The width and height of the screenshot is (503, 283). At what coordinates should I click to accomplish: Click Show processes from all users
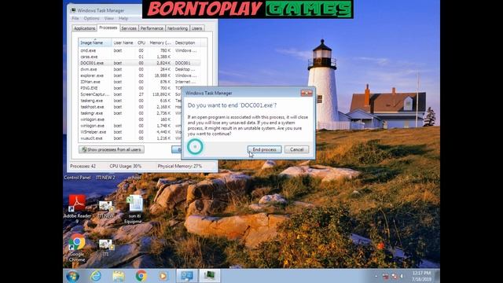pos(112,149)
